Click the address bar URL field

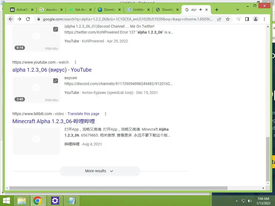click(128, 19)
